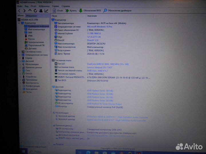206x154 pixels.
Task: Expand Сеть tree node
Action: pos(20,71)
